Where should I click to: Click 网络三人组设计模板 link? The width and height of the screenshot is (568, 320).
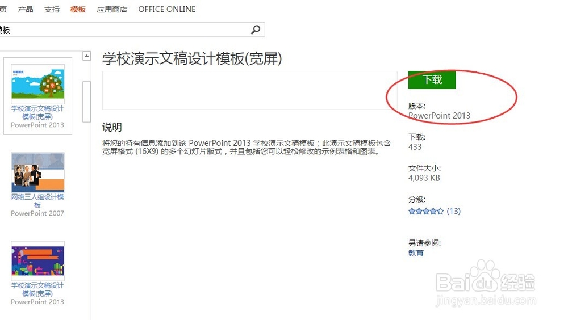click(x=37, y=201)
